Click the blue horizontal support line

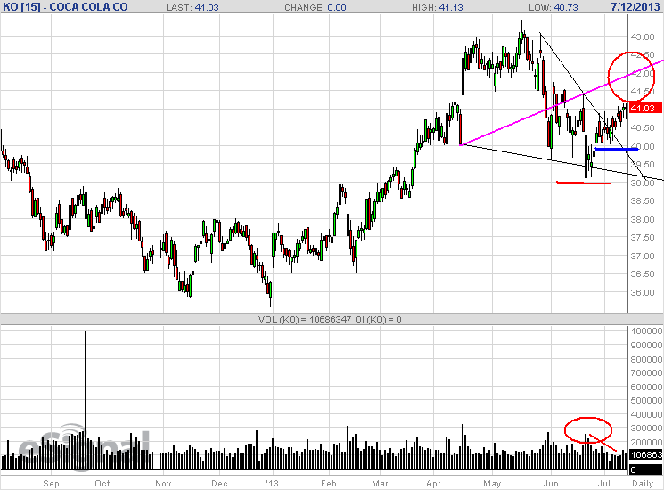coord(617,149)
